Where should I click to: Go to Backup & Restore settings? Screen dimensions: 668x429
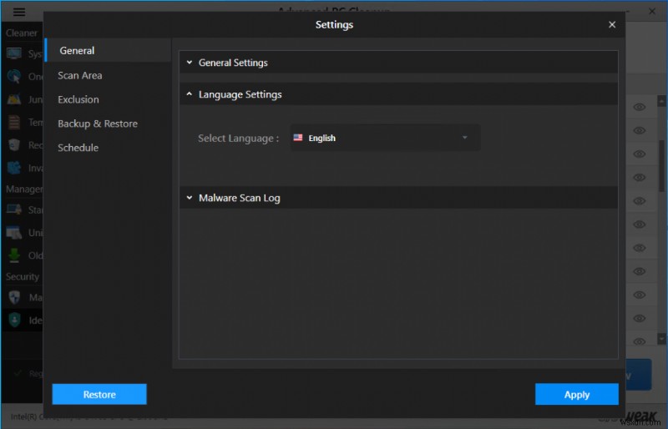pyautogui.click(x=98, y=124)
